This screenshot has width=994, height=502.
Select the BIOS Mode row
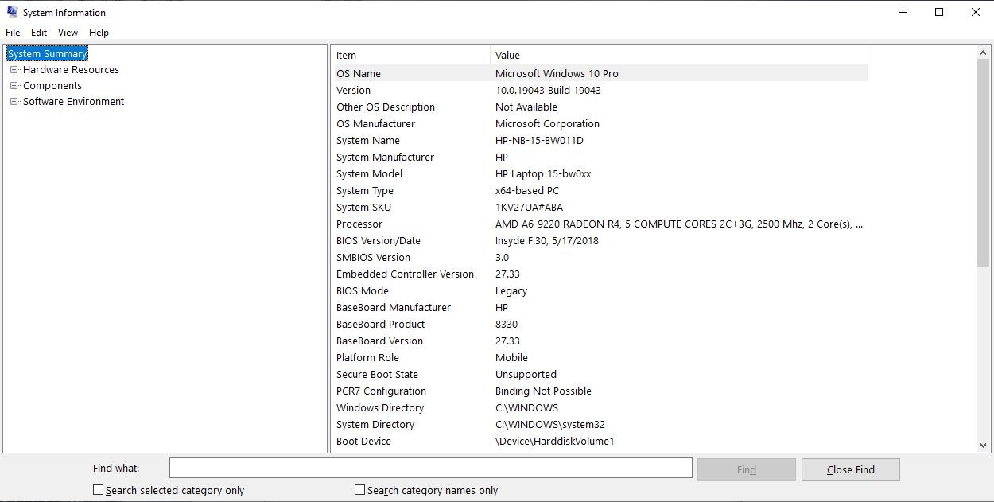(600, 290)
